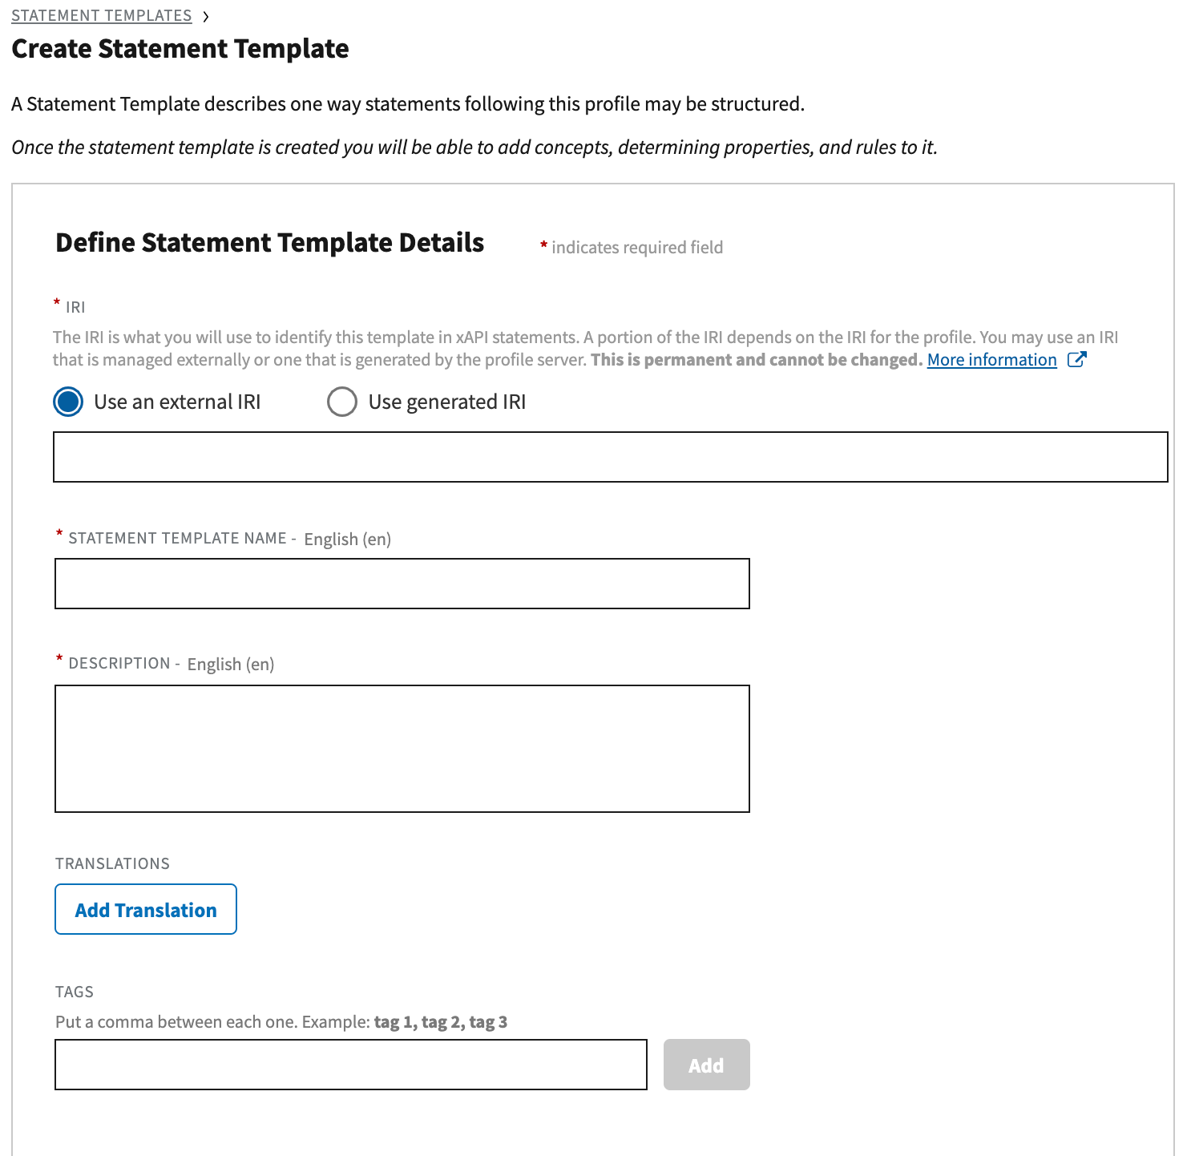The width and height of the screenshot is (1191, 1156).
Task: Click the 'indicates required field' note
Action: [x=636, y=248]
